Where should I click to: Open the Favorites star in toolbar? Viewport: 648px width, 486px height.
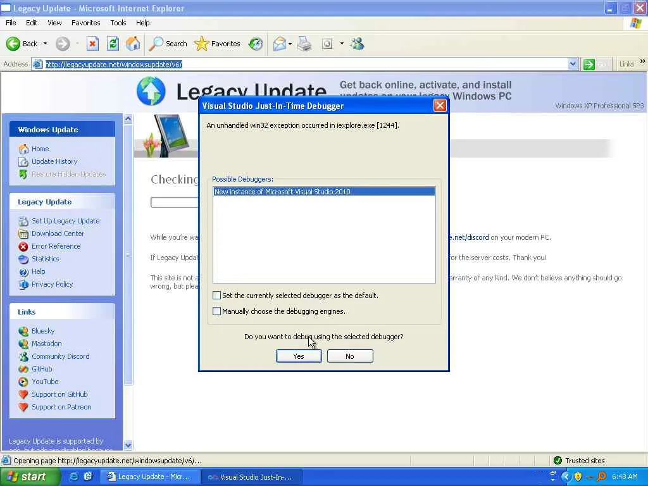pyautogui.click(x=218, y=44)
